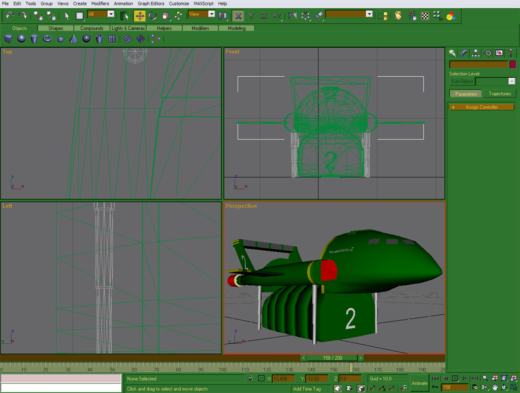Screen dimensions: 520x393
Task: Choose the Unlink Selection tool
Action: point(51,16)
